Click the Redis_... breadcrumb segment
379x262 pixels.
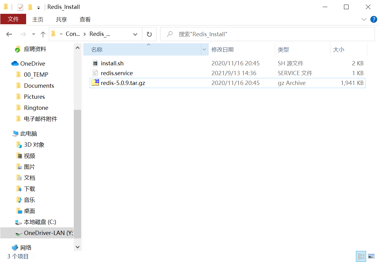click(x=100, y=34)
